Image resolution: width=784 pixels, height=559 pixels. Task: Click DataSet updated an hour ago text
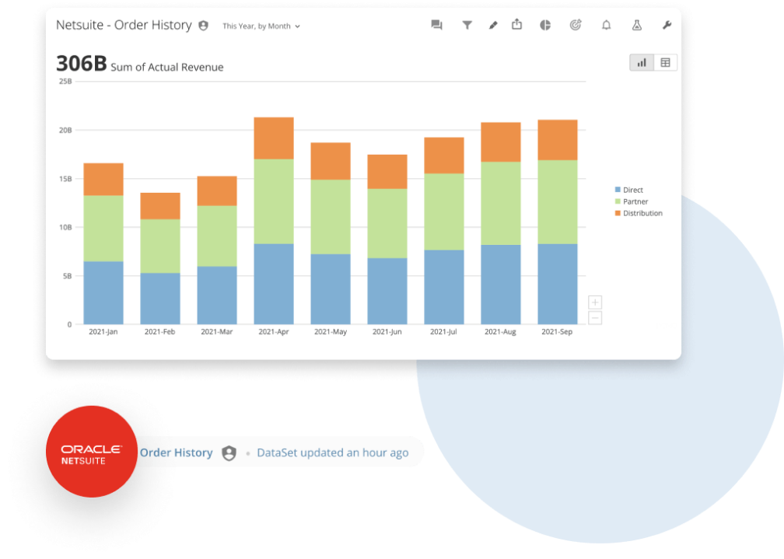333,452
